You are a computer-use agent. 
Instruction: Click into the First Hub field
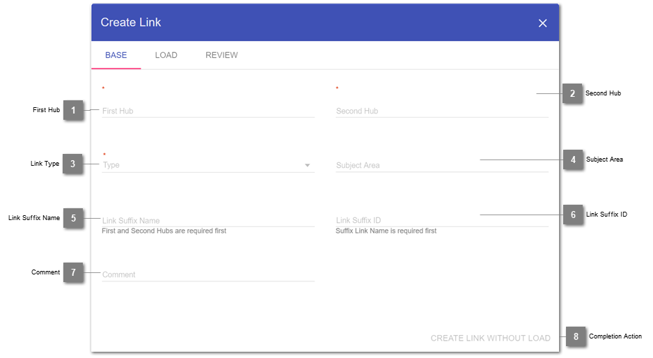coord(207,111)
